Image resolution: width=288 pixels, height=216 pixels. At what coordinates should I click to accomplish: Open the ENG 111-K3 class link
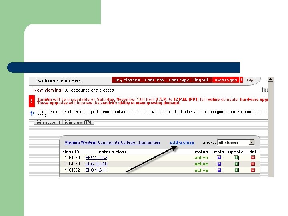96,158
